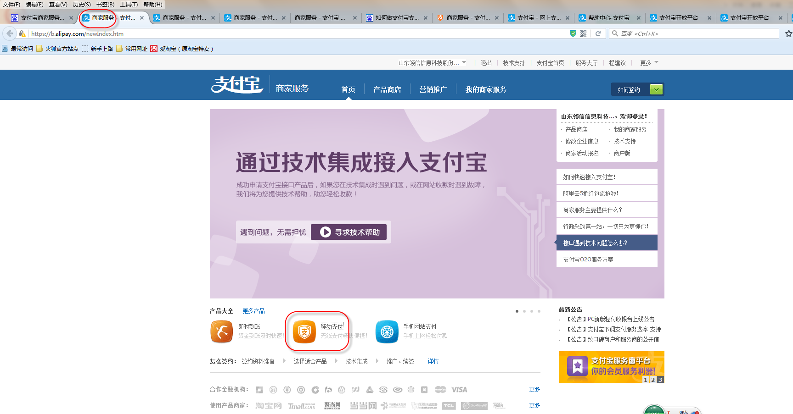Click the browser back arrow button
This screenshot has width=793, height=414.
pos(10,33)
